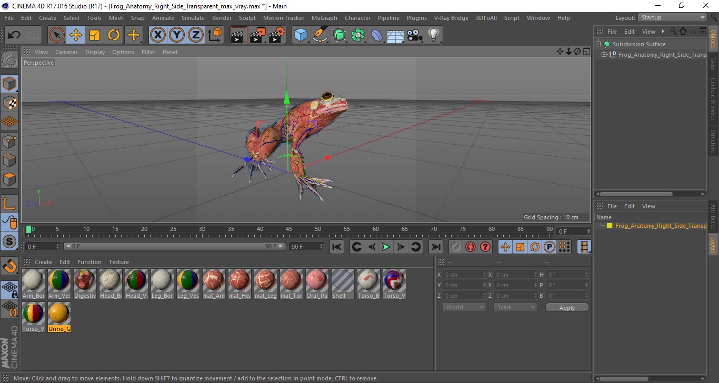Open Edit Render Settings icon
719x383 pixels.
click(276, 35)
